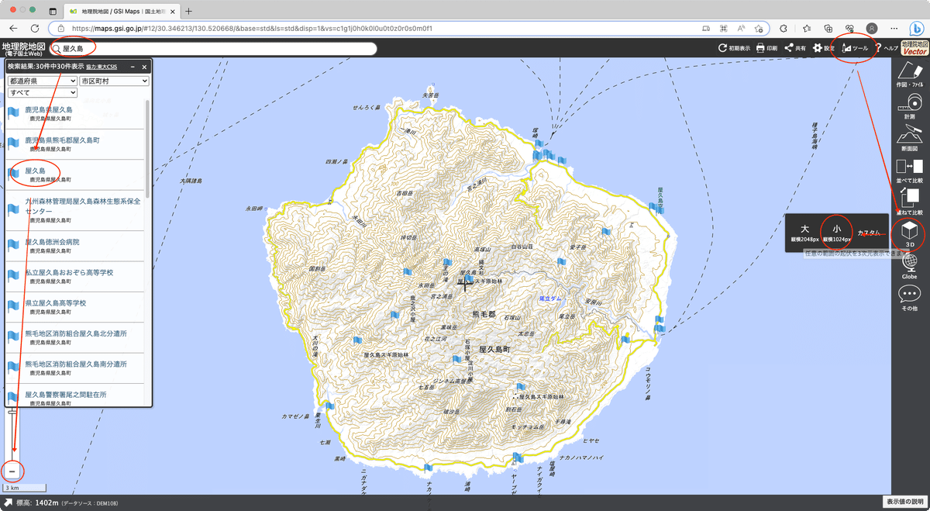The height and width of the screenshot is (511, 930).
Task: Select the 重ねて比較 overlay compare tool
Action: [909, 202]
